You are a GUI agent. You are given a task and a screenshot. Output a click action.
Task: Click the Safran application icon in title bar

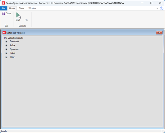(3, 3)
